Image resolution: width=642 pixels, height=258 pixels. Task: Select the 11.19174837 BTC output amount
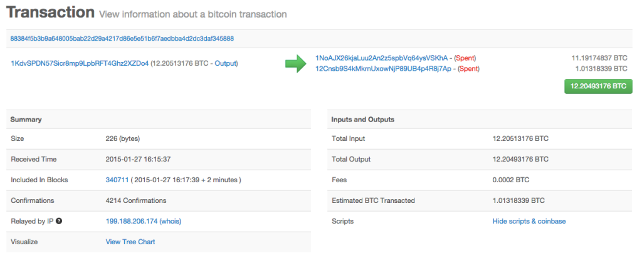point(599,58)
